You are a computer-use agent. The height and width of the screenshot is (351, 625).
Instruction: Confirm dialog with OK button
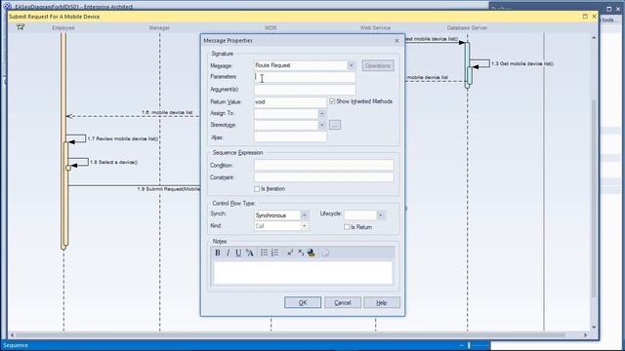point(303,302)
